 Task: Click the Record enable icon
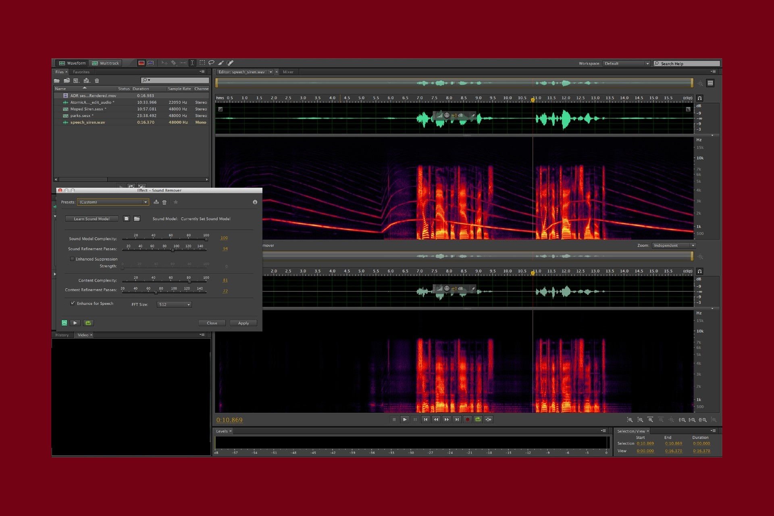[467, 420]
